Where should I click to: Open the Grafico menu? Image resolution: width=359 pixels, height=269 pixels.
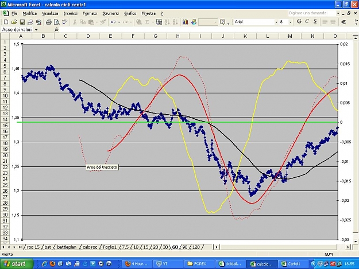click(130, 14)
